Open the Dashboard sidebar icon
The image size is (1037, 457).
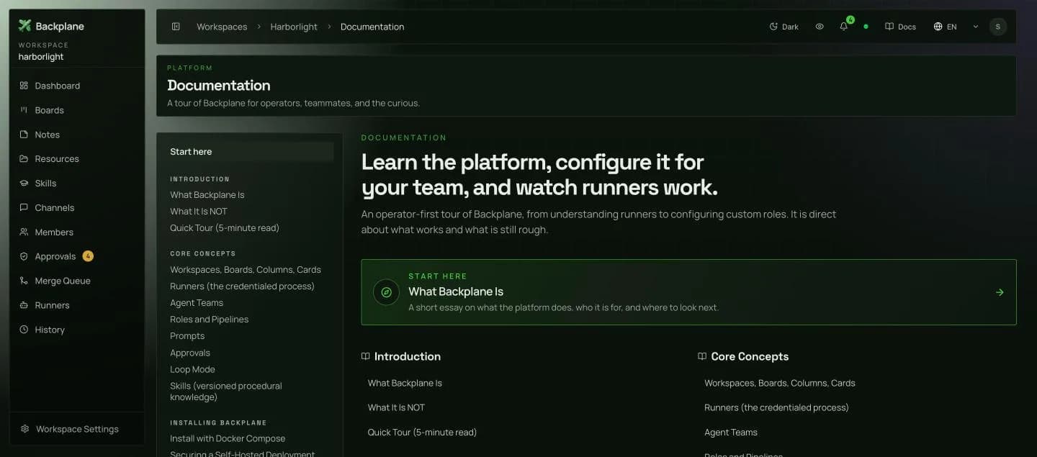pyautogui.click(x=24, y=86)
